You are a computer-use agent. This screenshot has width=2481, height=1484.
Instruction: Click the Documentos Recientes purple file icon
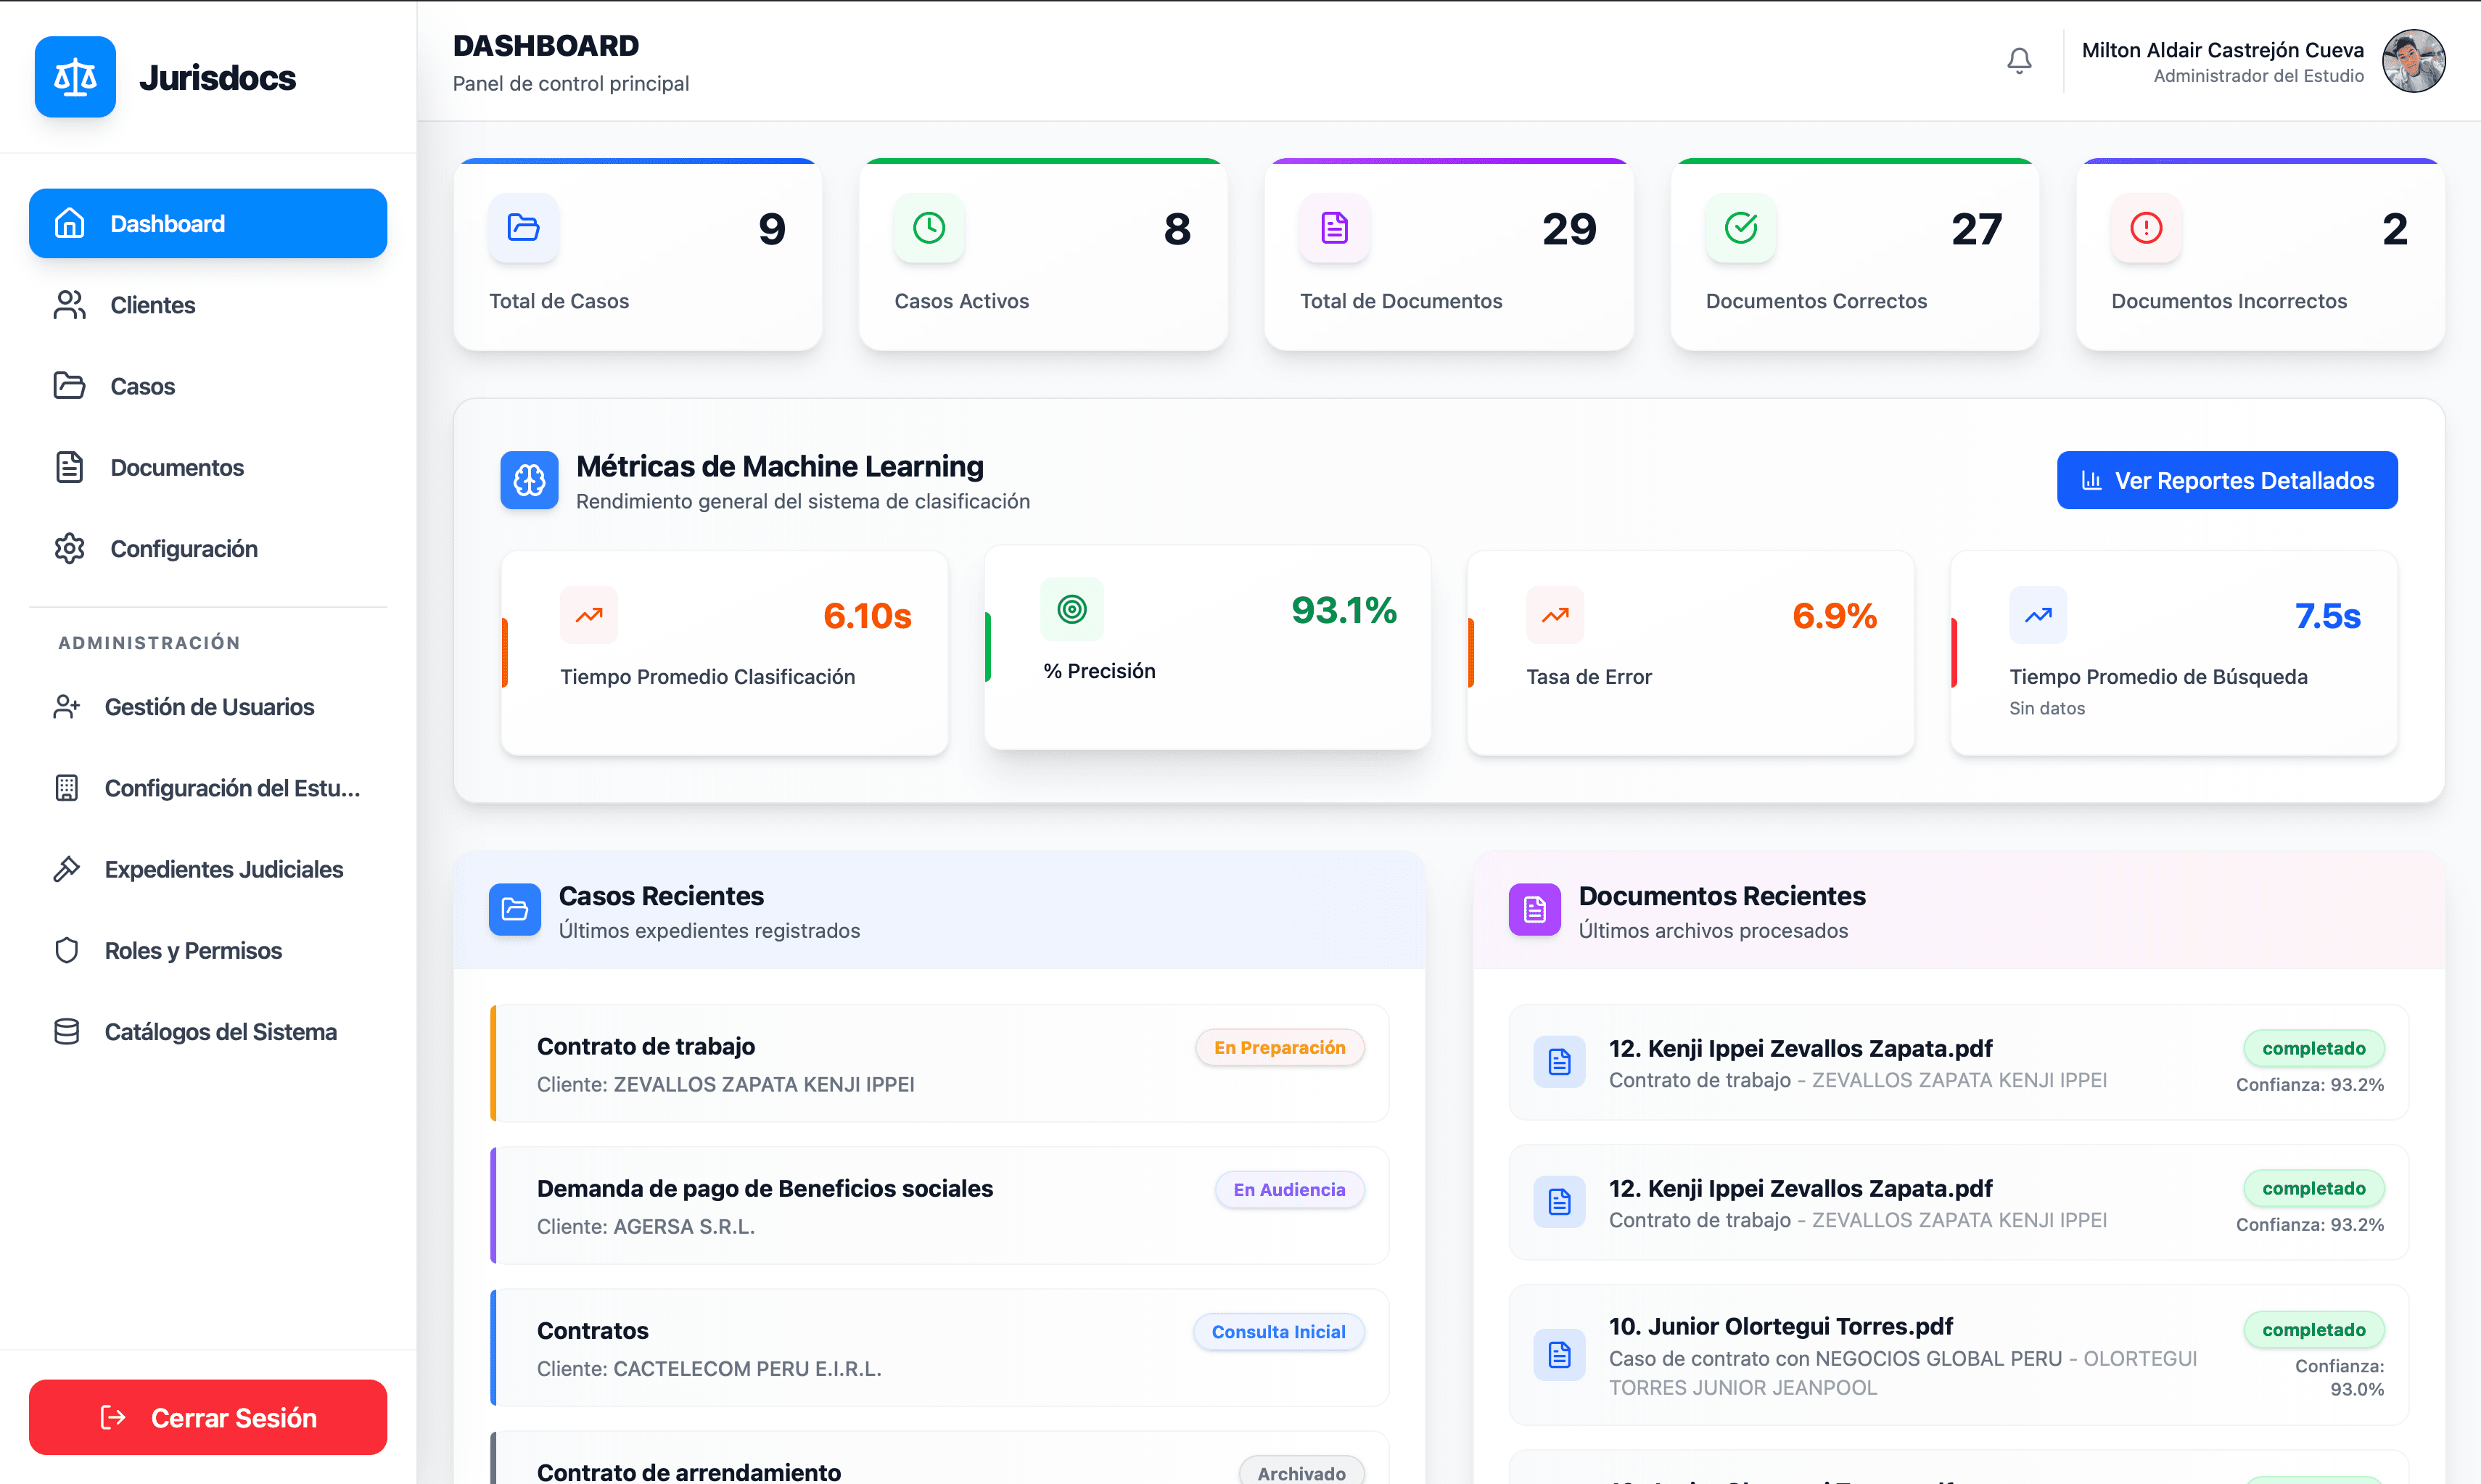pyautogui.click(x=1535, y=909)
